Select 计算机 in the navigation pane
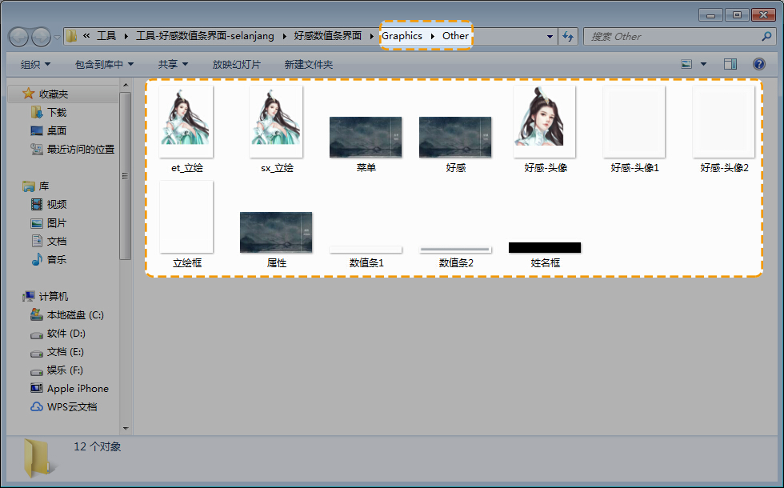Image resolution: width=784 pixels, height=488 pixels. click(x=54, y=297)
